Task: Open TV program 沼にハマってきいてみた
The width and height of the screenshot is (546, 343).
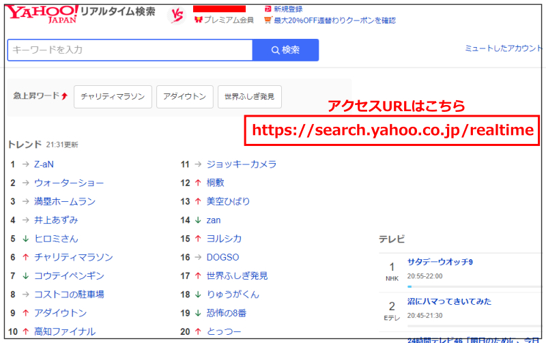Action: [x=449, y=301]
